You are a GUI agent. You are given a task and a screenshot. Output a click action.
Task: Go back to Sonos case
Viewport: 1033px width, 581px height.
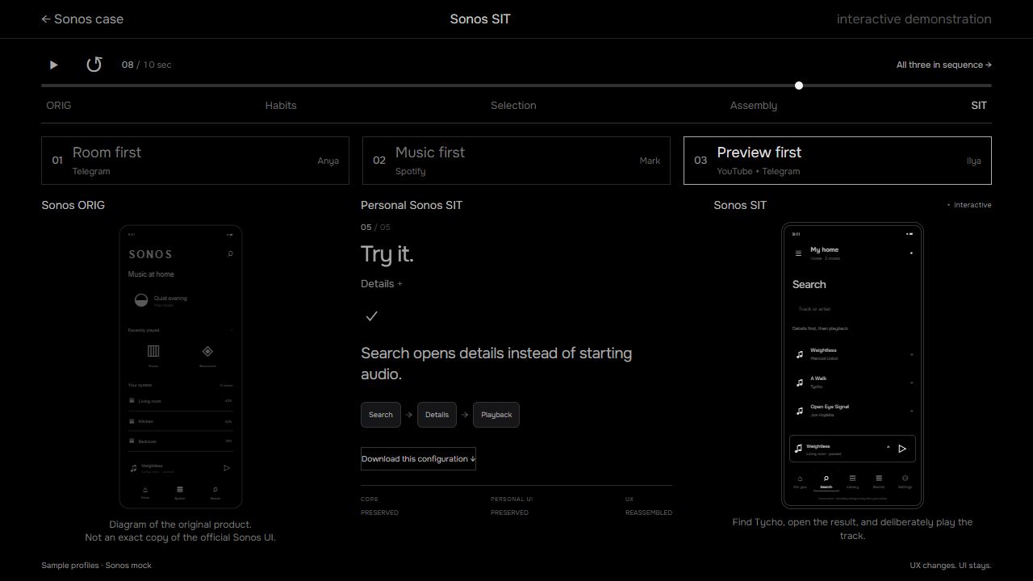tap(82, 19)
